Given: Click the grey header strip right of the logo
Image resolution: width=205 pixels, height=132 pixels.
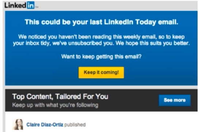Looking at the screenshot, I should pos(118,6).
